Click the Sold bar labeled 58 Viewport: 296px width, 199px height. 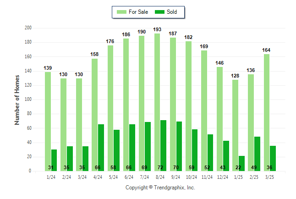point(116,150)
